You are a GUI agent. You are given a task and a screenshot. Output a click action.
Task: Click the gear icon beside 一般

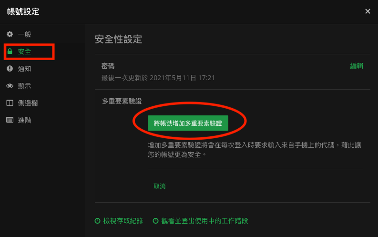[10, 34]
